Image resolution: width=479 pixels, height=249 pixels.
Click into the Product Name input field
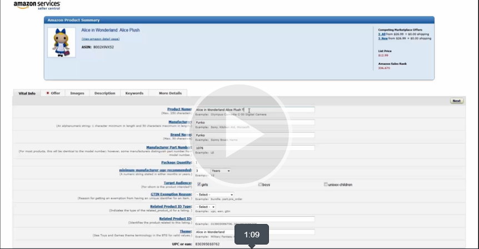coord(255,109)
